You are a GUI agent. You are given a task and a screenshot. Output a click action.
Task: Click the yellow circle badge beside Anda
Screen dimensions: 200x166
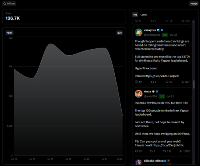(x=153, y=92)
